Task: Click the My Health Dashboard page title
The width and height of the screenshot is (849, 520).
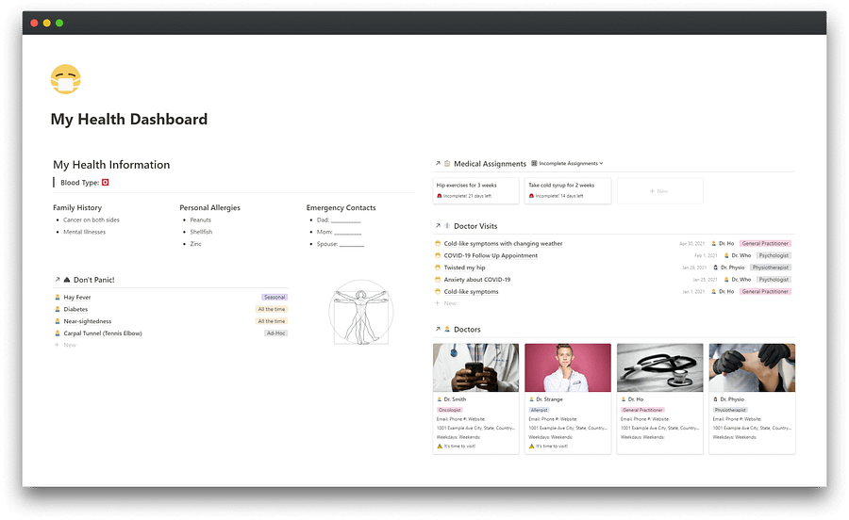Action: (129, 120)
